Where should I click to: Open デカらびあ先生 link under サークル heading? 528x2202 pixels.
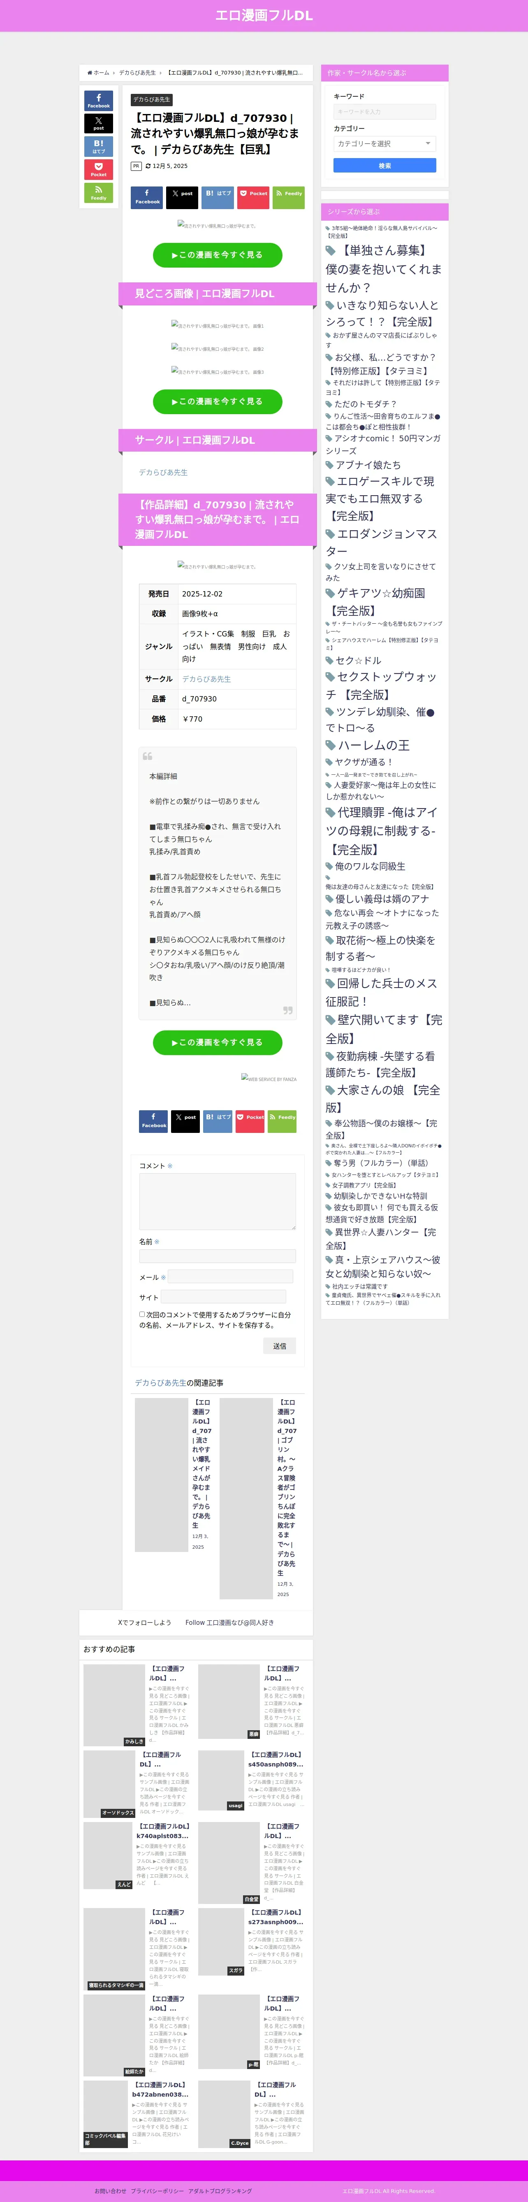point(163,472)
